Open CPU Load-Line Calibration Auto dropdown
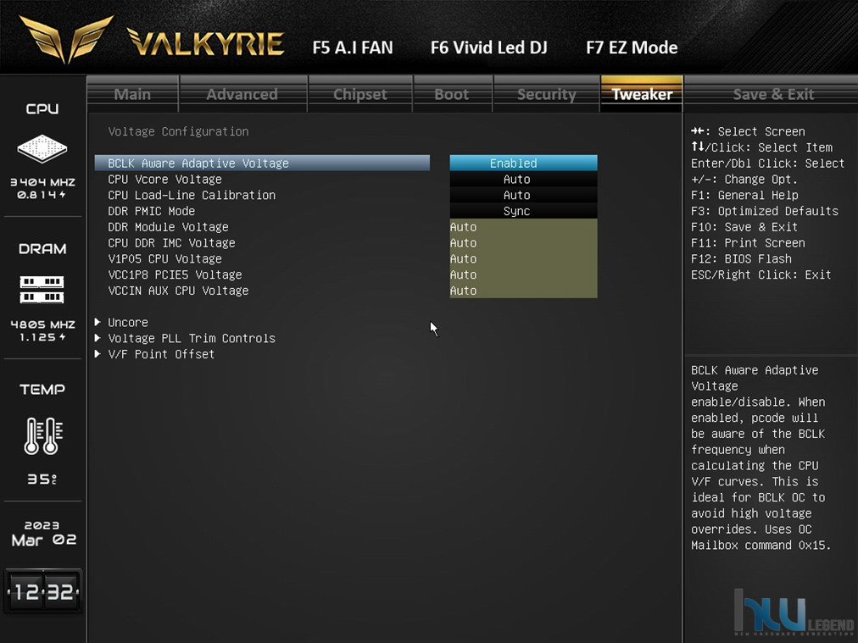The width and height of the screenshot is (858, 643). point(523,195)
